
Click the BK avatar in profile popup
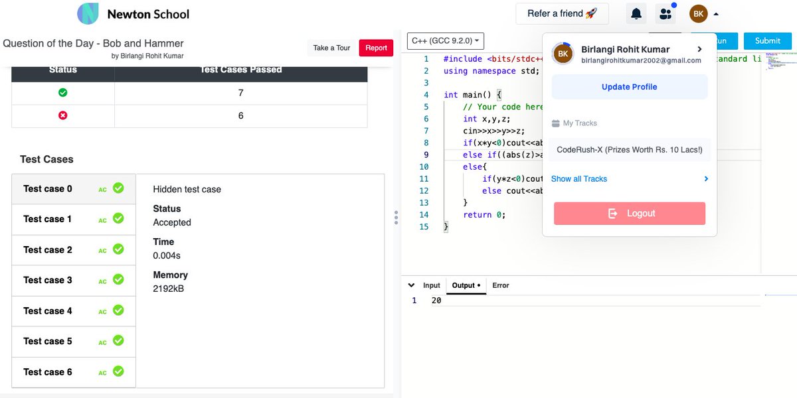[x=563, y=54]
